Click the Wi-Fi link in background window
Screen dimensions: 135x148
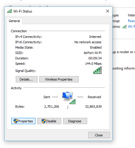(x=131, y=27)
